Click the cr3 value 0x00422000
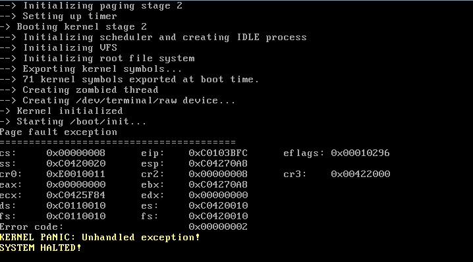This screenshot has height=262, width=473. coord(360,174)
